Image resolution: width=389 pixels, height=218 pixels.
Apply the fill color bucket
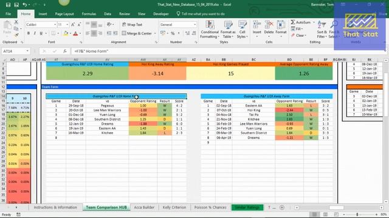[66, 33]
